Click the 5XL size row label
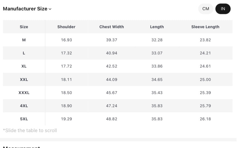 (24, 119)
